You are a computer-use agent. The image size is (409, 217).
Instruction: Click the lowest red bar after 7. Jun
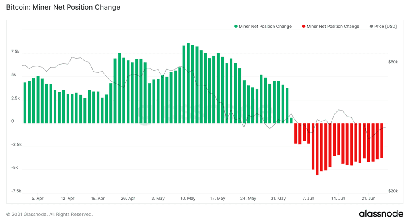[317, 149]
